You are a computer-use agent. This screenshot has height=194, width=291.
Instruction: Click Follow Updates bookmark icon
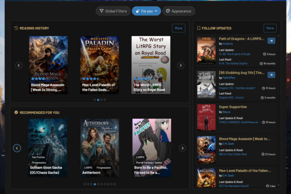click(198, 28)
